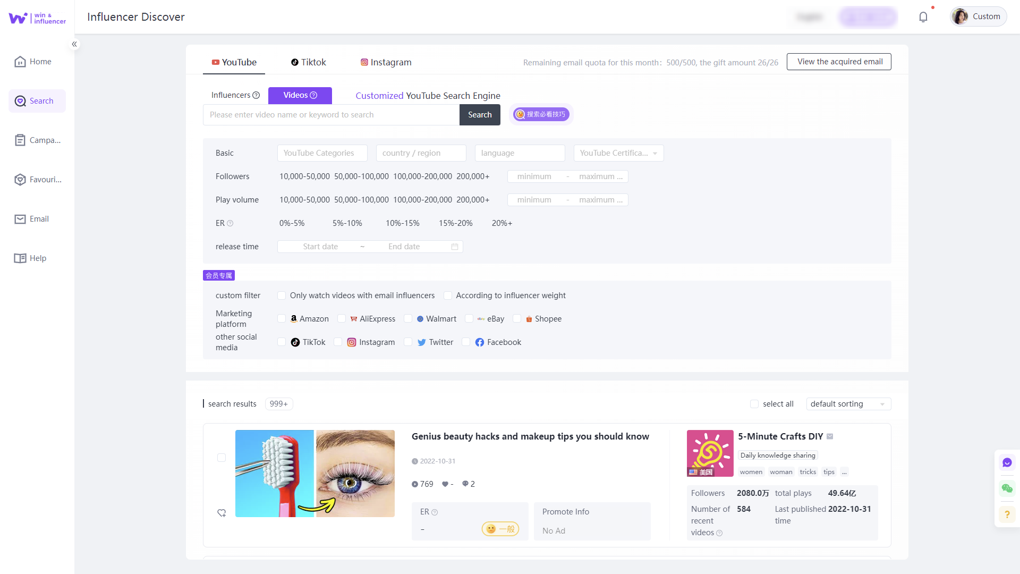Viewport: 1020px width, 574px height.
Task: Open the default sorting dropdown
Action: click(848, 404)
